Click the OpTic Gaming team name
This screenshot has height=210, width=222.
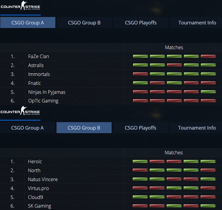43,101
